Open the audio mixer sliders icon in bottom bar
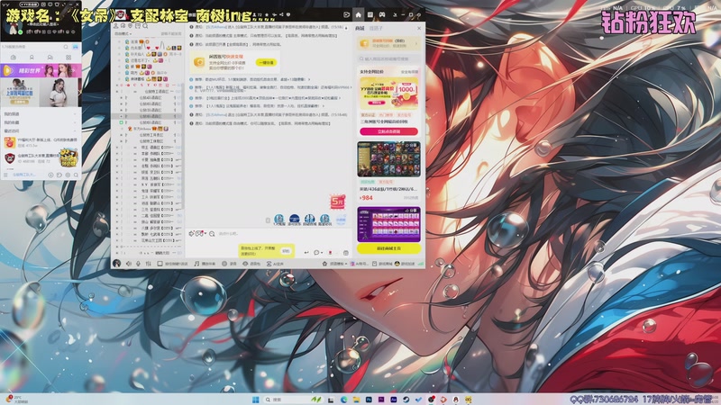The image size is (721, 405). pos(148,264)
